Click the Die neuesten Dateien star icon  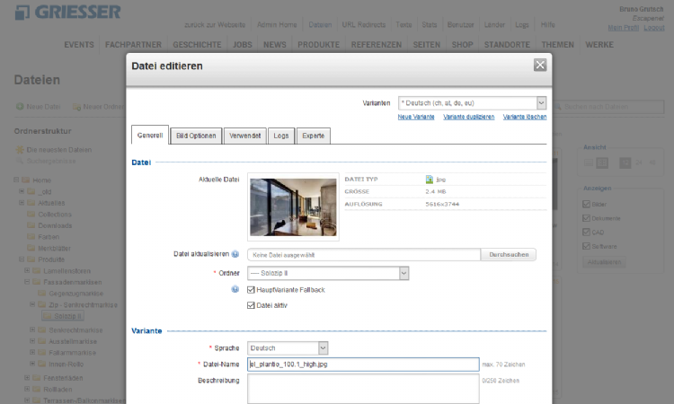[19, 148]
